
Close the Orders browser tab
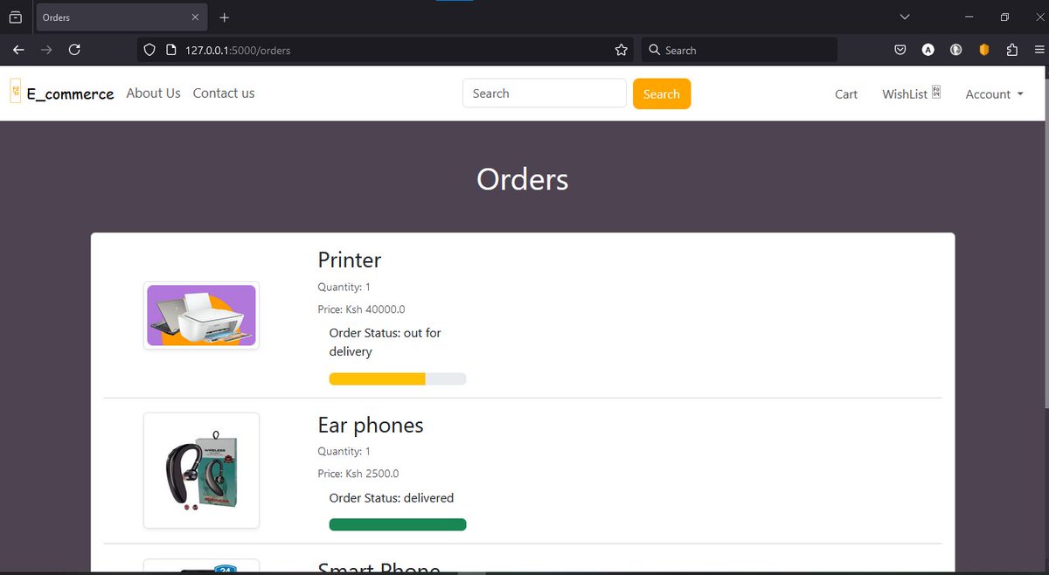click(x=195, y=17)
